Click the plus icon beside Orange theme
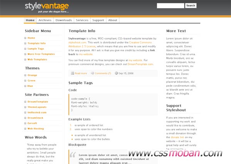 click(25, 75)
